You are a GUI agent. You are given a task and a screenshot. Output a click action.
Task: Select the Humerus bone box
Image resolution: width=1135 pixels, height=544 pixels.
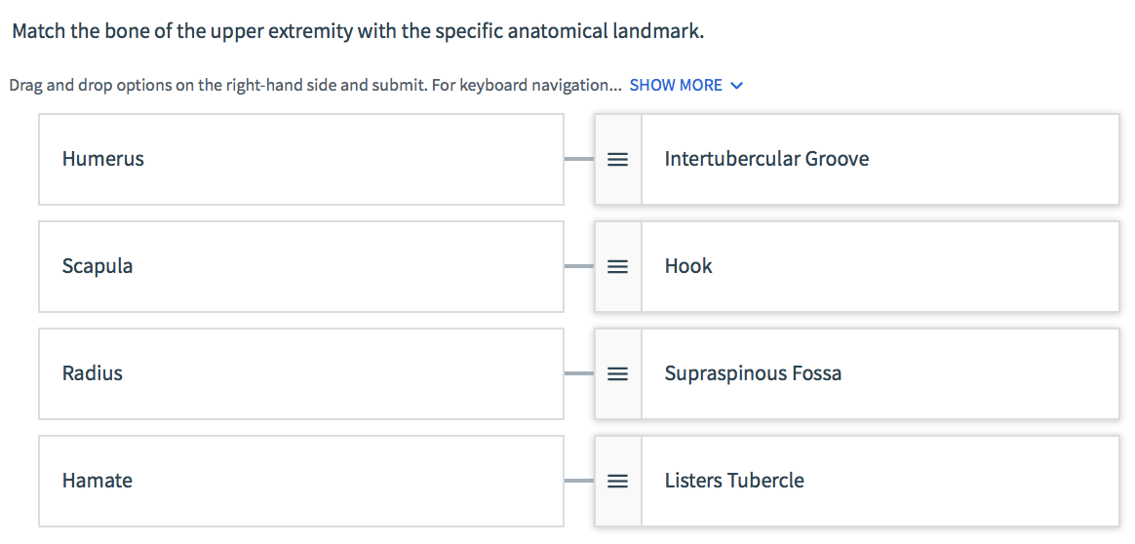300,159
